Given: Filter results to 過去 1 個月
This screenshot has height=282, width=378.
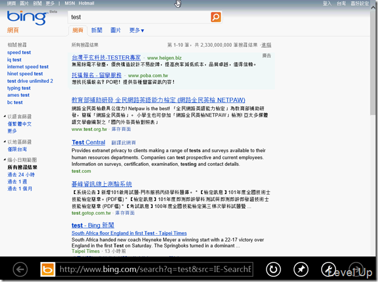Looking at the screenshot, I should pos(20,189).
